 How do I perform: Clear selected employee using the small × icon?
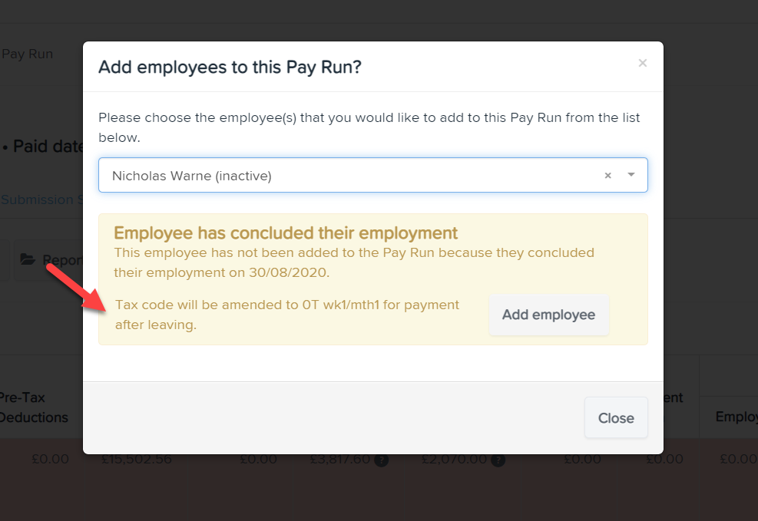[x=607, y=175]
